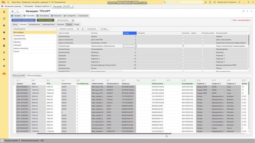Select Цены и количества in the left list
255x143 pixels.
tap(35, 48)
